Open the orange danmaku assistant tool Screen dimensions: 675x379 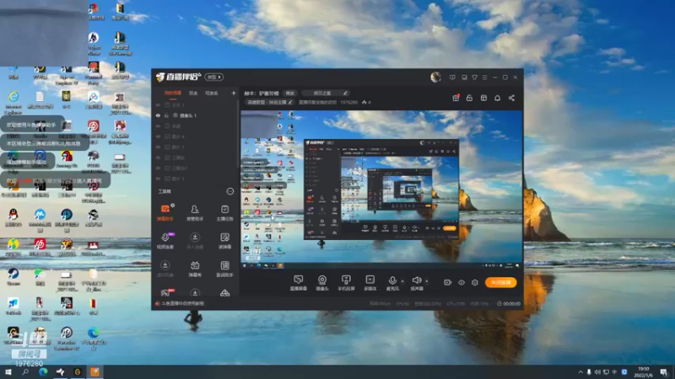165,212
